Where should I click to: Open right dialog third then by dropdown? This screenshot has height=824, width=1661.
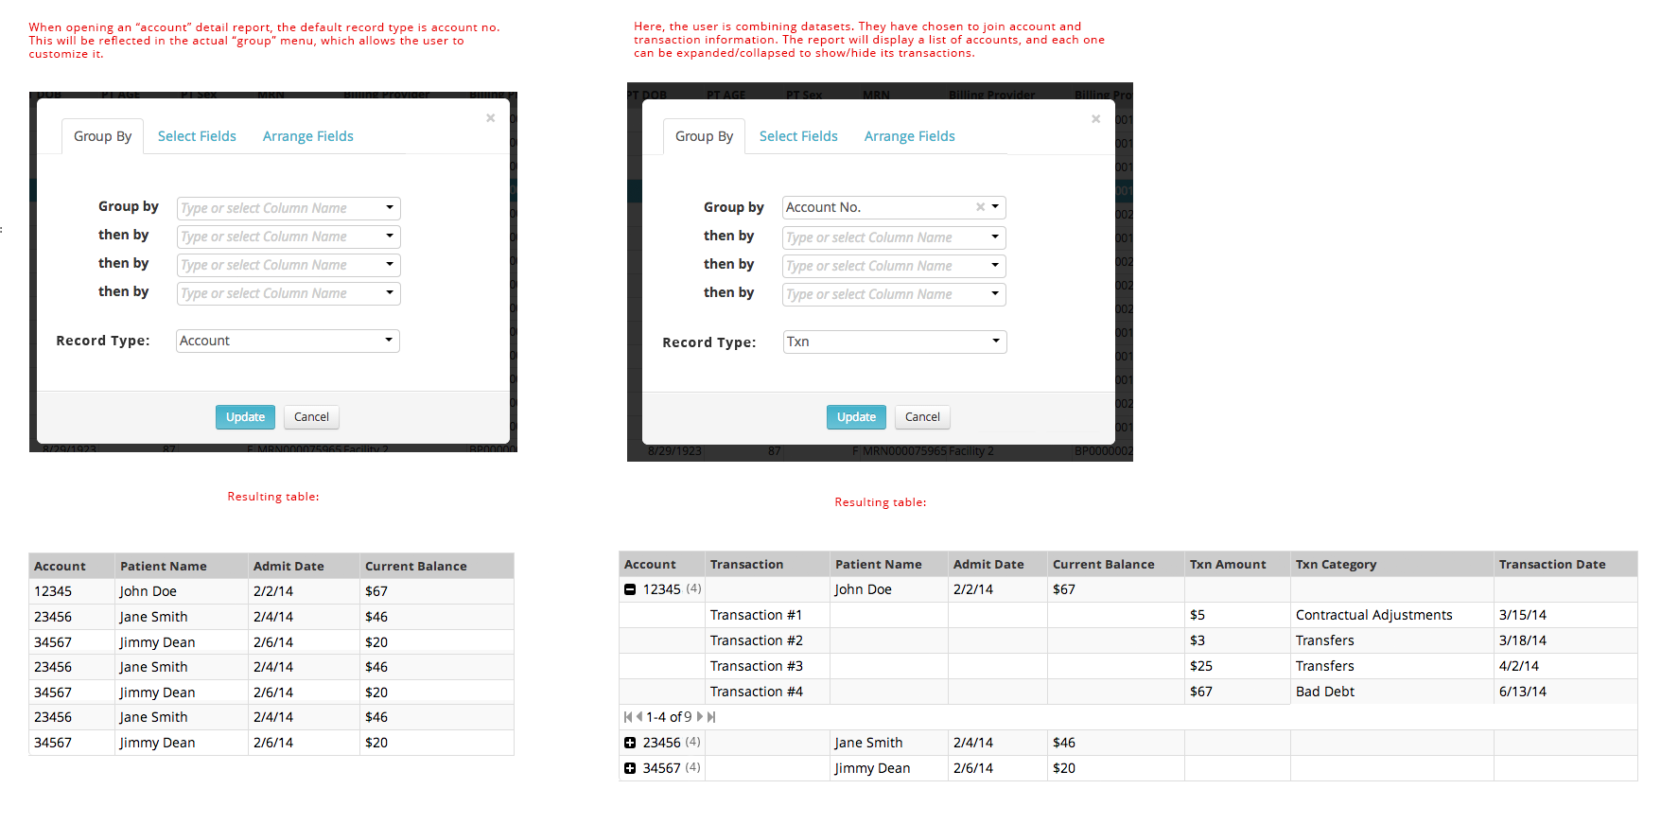(x=995, y=294)
